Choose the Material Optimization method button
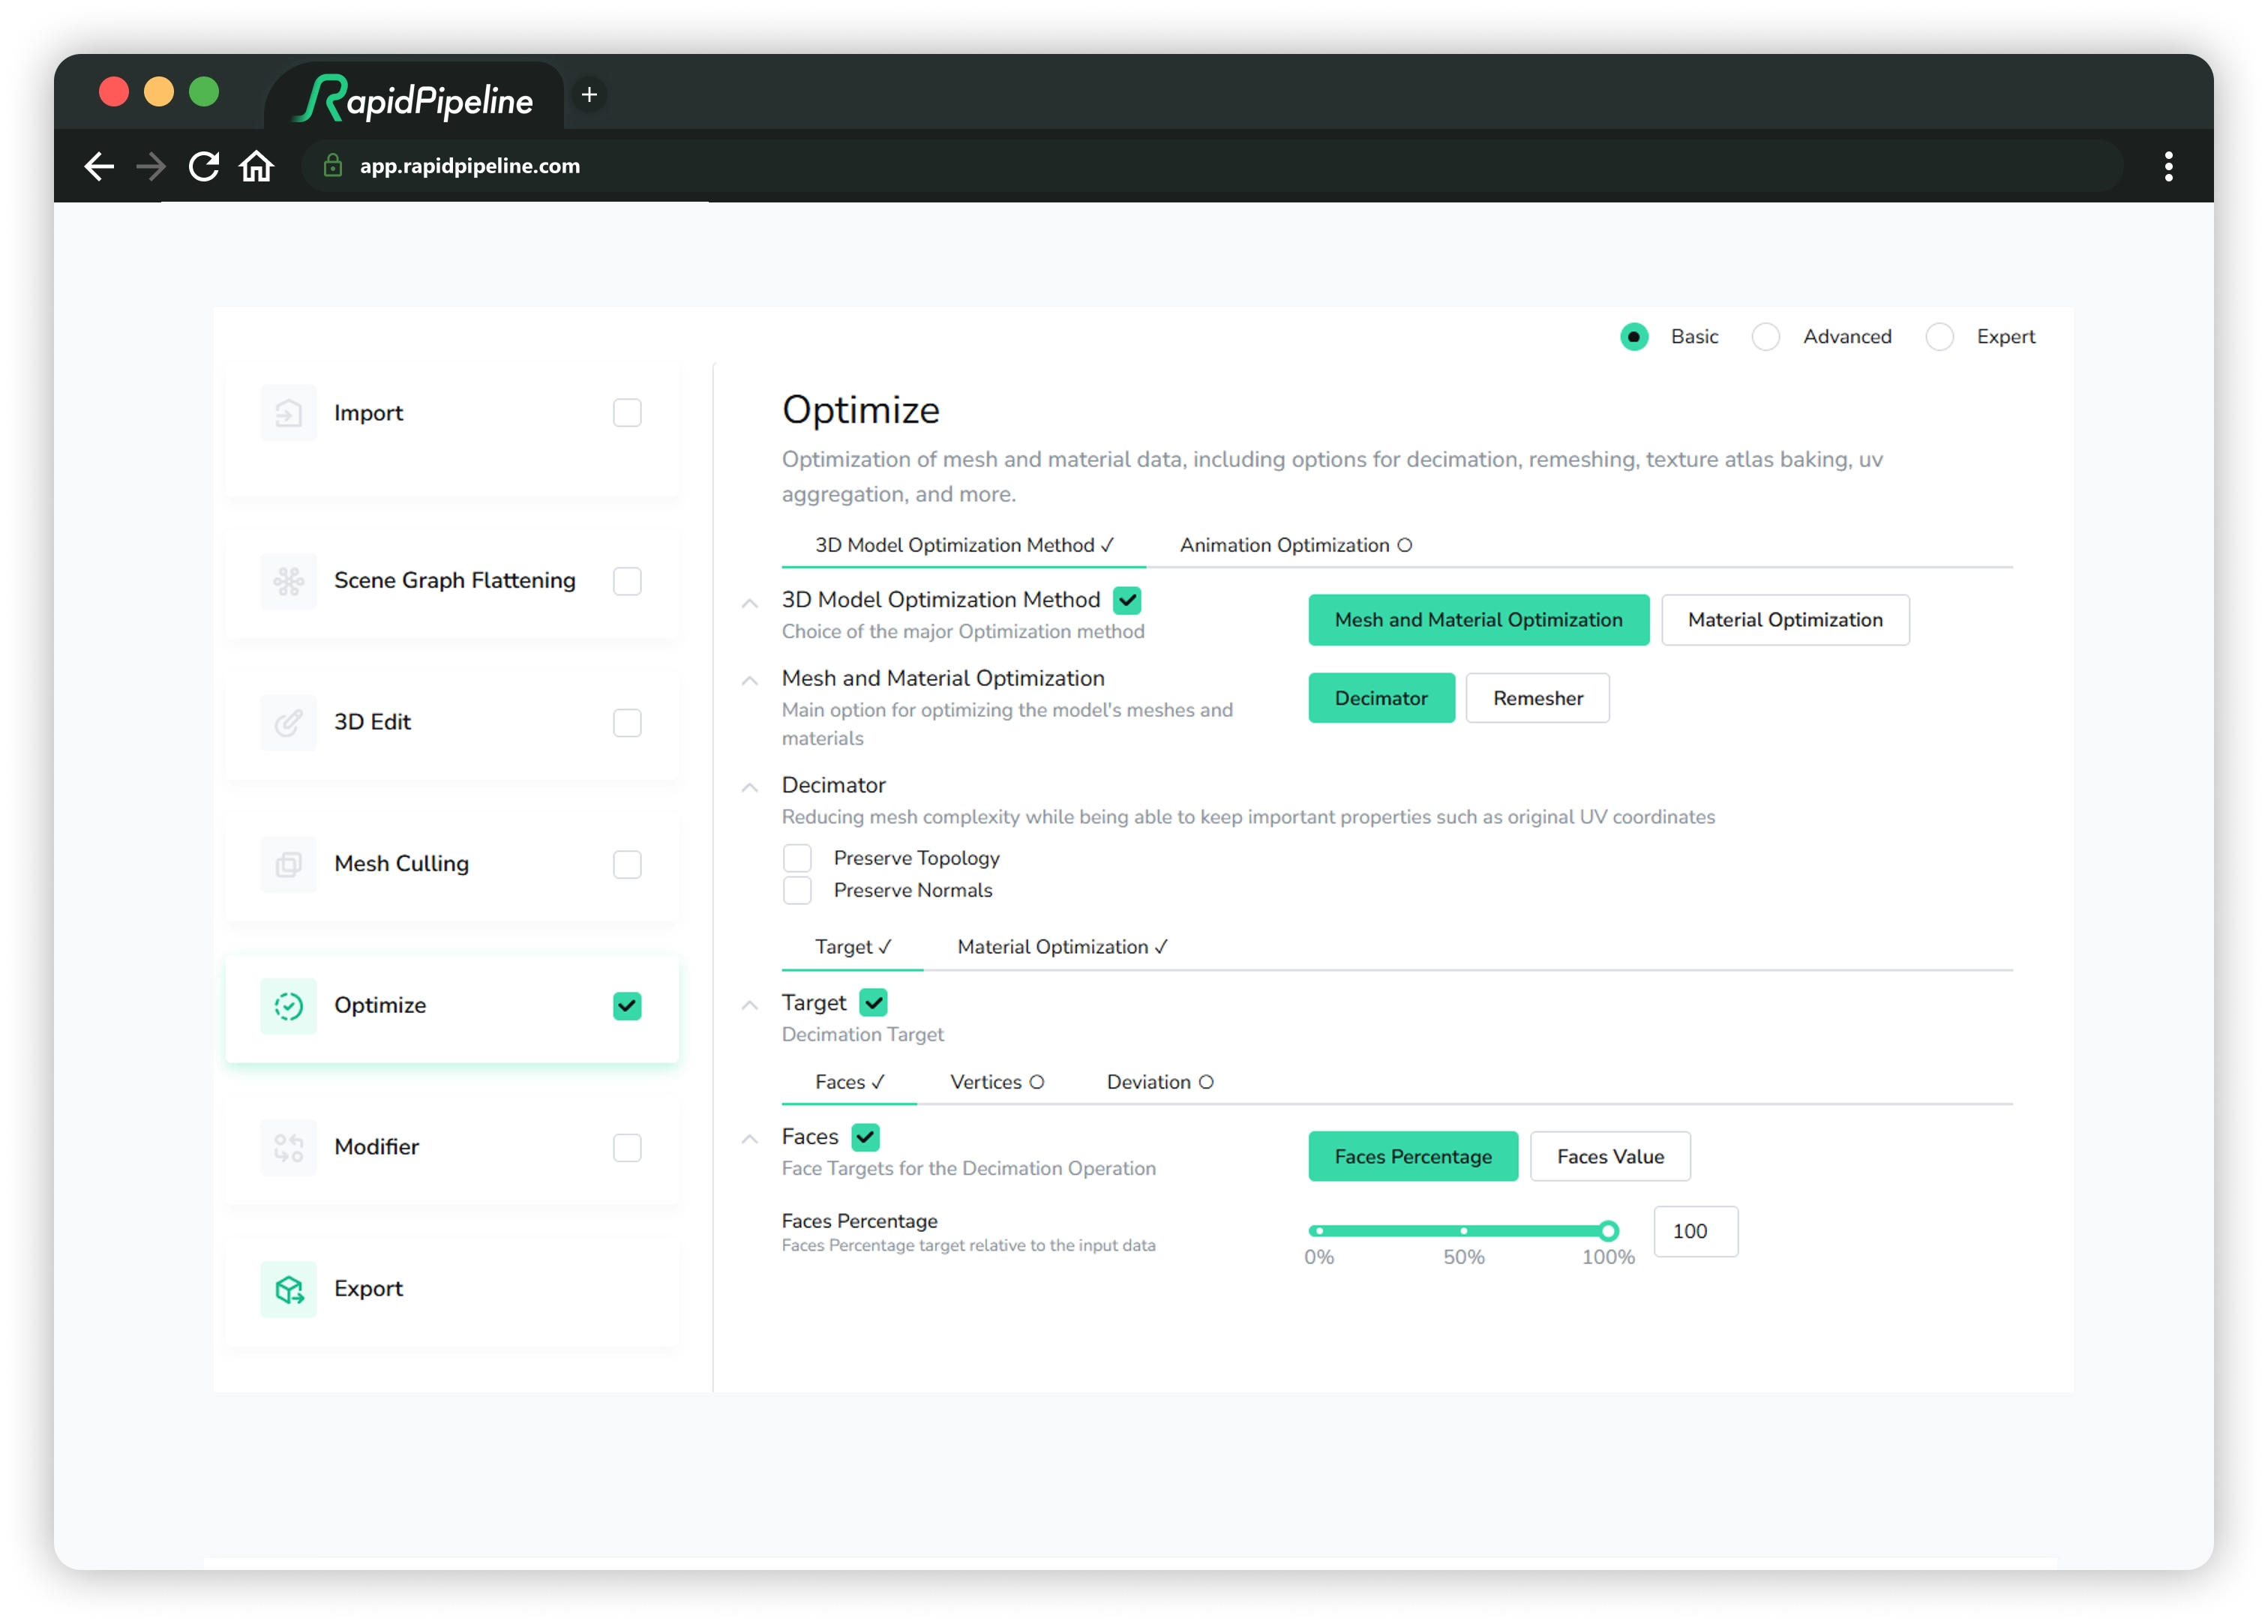Screen dimensions: 2268x1624 (1785, 620)
